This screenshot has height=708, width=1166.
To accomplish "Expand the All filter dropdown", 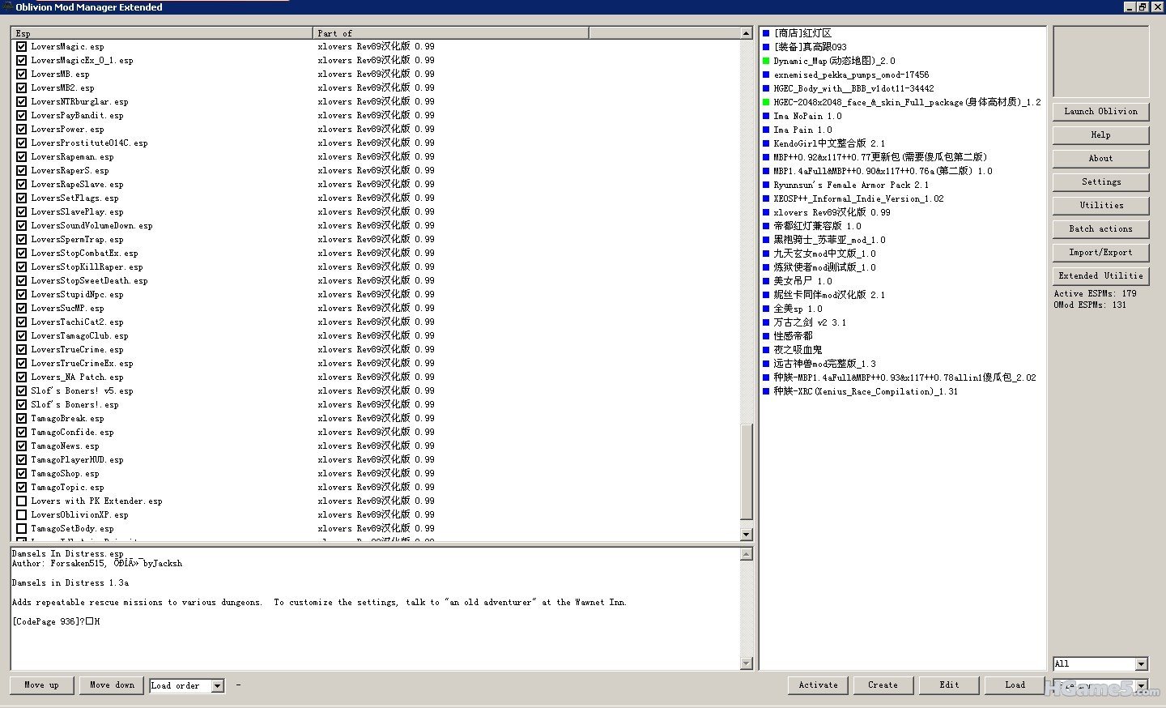I will click(1141, 664).
